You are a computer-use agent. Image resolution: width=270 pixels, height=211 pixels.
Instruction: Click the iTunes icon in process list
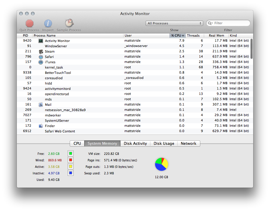click(41, 62)
